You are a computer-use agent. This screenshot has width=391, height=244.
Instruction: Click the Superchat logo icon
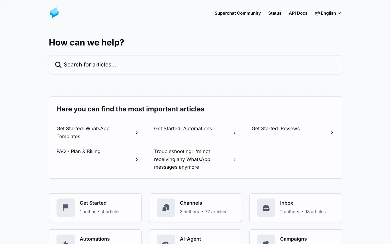54,13
